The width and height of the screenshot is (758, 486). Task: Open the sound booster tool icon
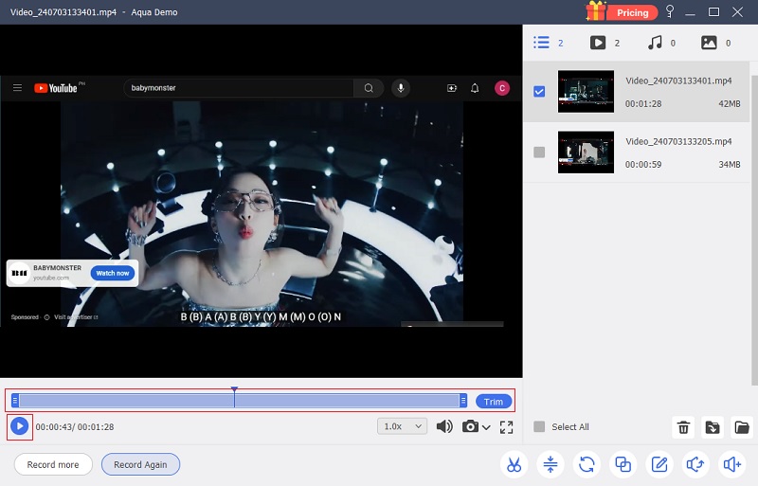tap(731, 464)
